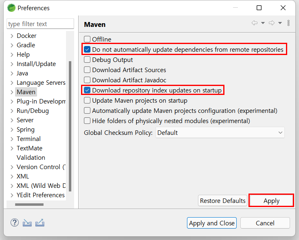Viewport: 299px width, 240px height.
Task: Click the Help question mark icon
Action: tap(15, 222)
